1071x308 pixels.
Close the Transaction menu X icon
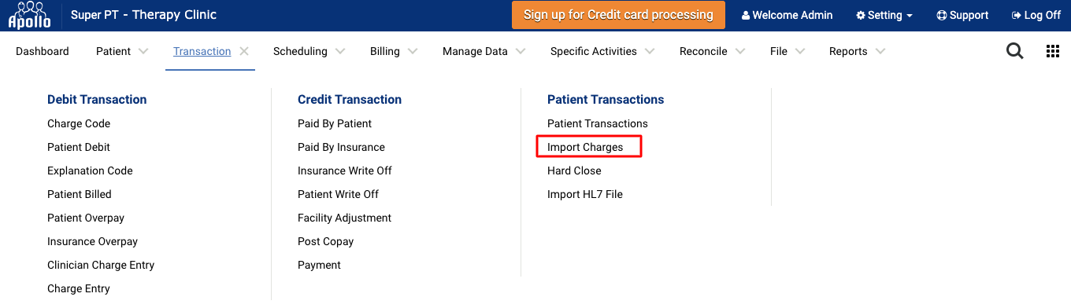244,51
